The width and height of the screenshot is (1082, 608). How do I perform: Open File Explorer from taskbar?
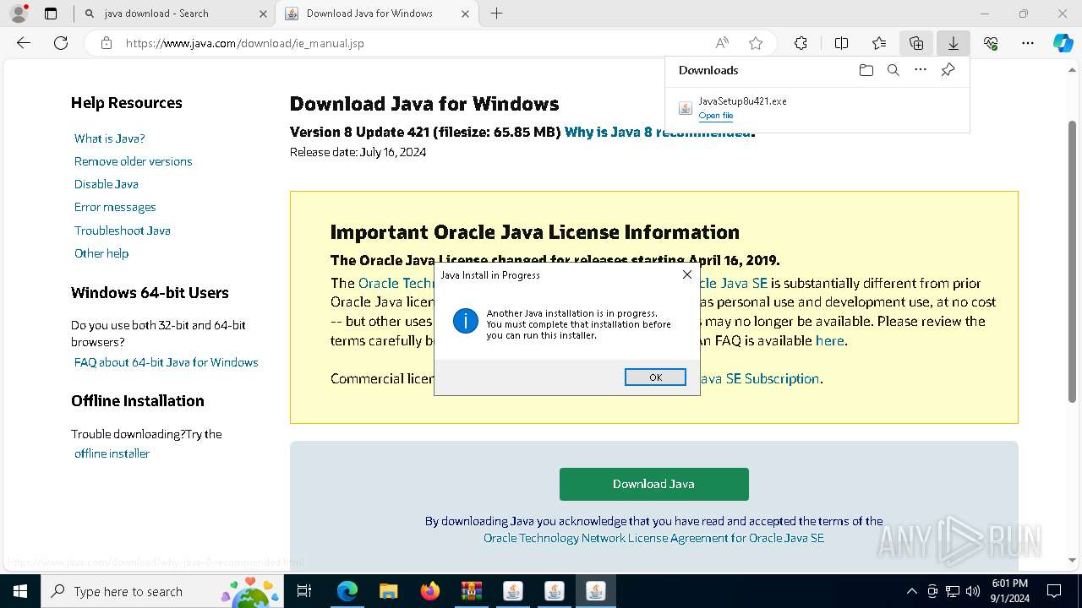click(388, 591)
